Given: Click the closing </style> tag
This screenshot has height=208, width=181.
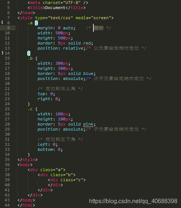Looking at the screenshot, I should tap(28, 160).
